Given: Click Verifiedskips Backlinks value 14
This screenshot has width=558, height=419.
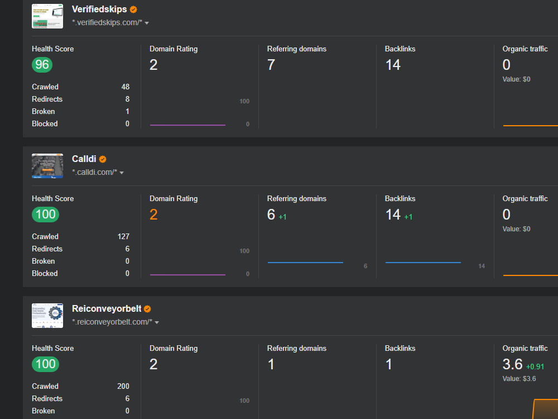Looking at the screenshot, I should tap(393, 65).
